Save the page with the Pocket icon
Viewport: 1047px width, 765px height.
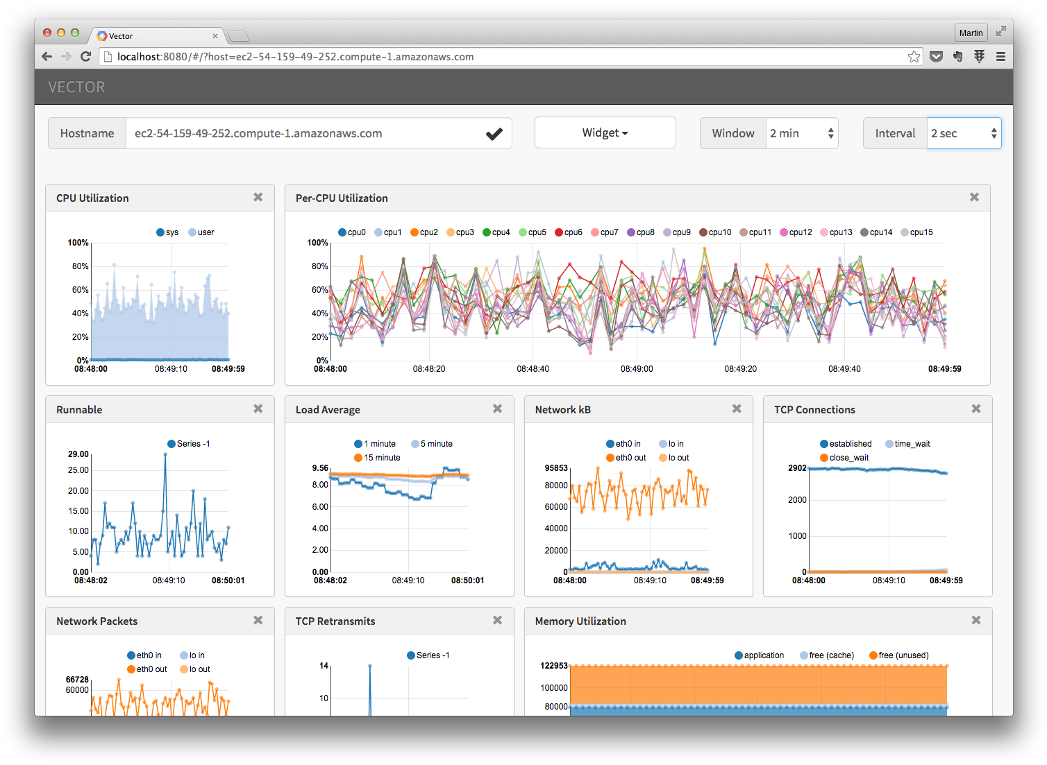937,56
